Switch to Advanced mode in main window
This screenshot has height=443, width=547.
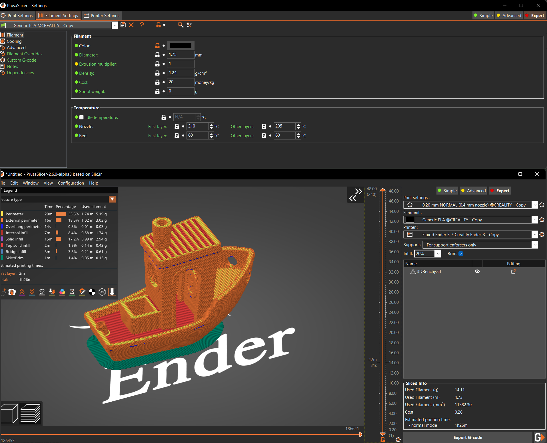point(473,191)
